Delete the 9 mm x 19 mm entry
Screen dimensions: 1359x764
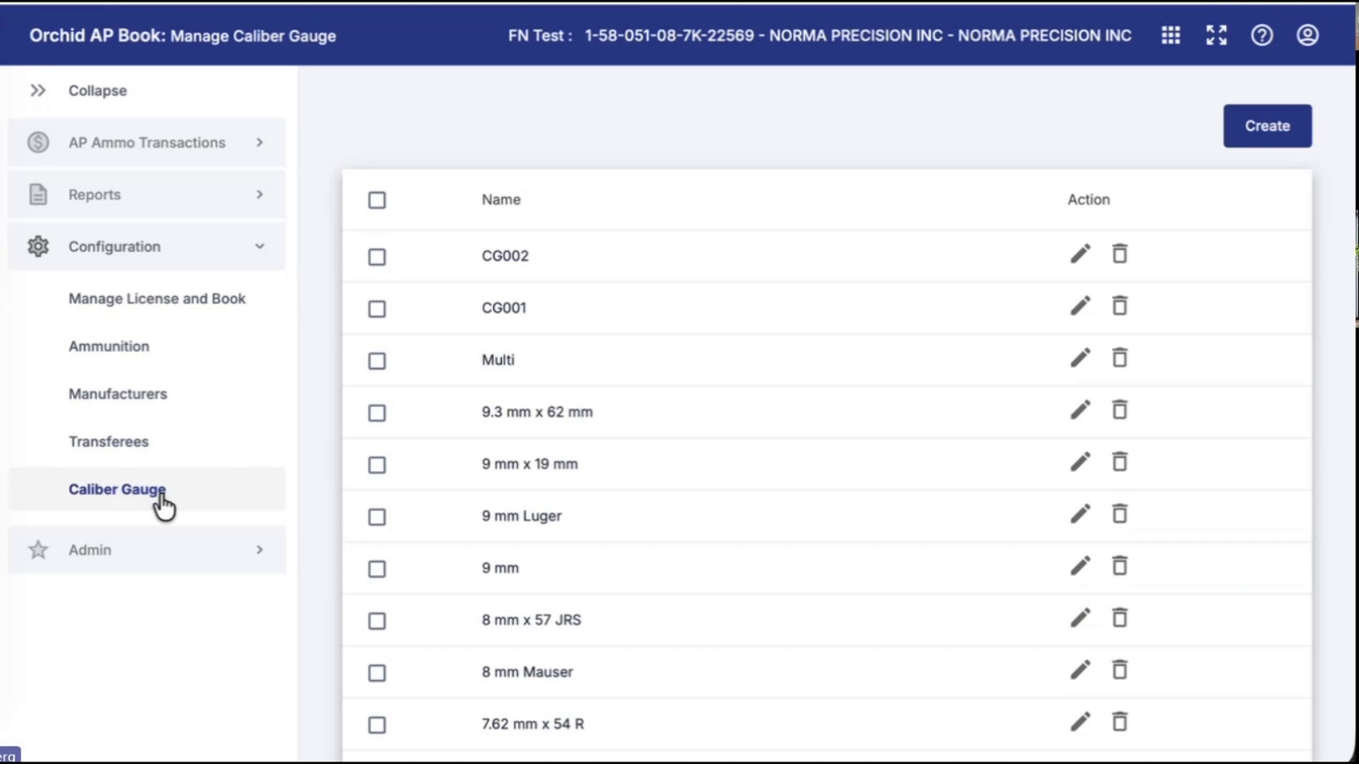click(x=1120, y=462)
